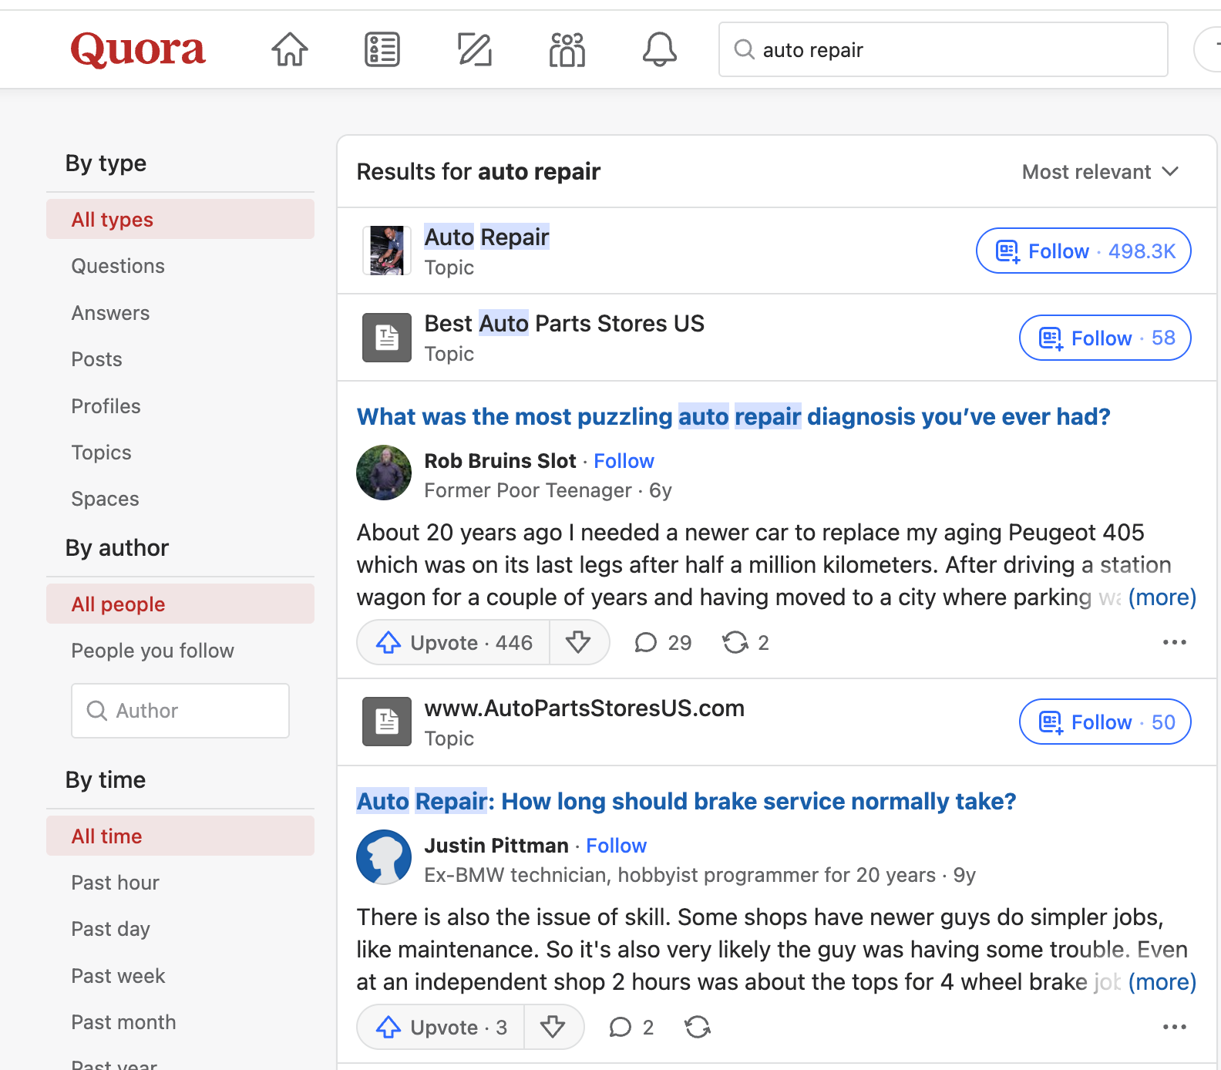Expand Rob Bruins Slot answer with (more)
The width and height of the screenshot is (1221, 1070).
[x=1162, y=597]
